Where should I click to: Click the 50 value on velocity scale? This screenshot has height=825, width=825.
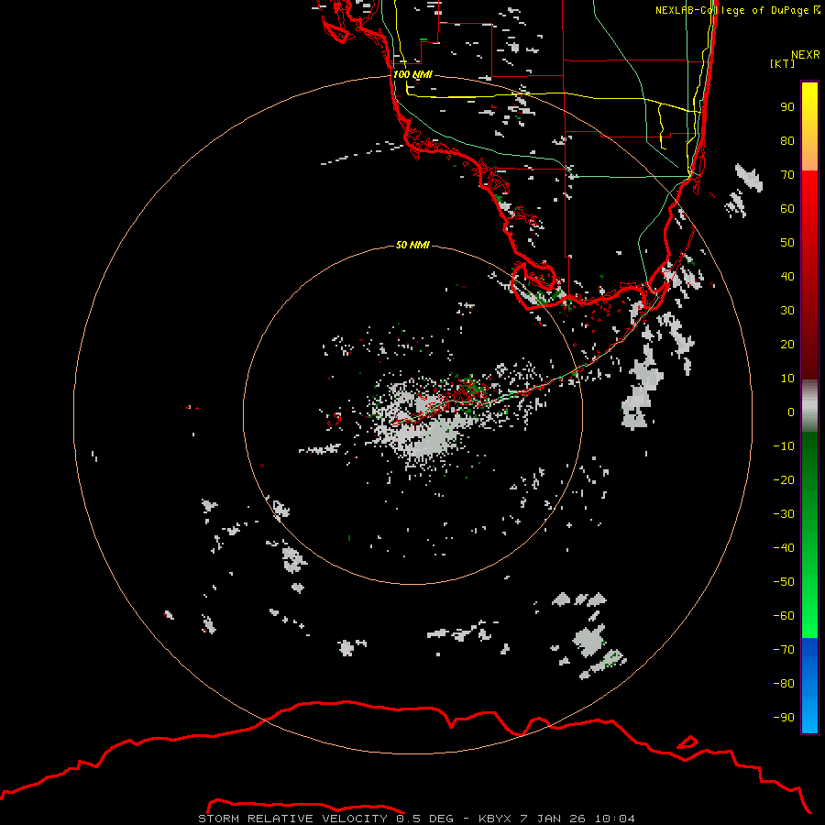tap(787, 243)
